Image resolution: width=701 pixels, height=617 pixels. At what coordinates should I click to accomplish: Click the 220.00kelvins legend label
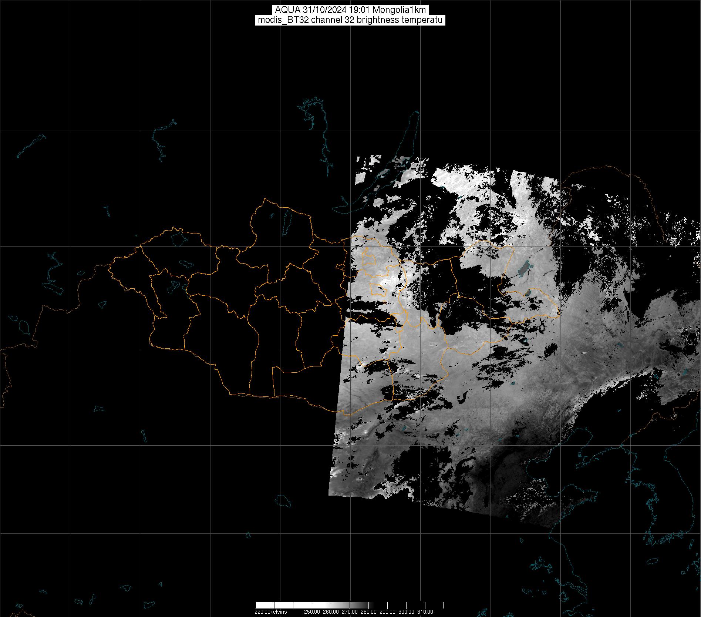(x=270, y=612)
